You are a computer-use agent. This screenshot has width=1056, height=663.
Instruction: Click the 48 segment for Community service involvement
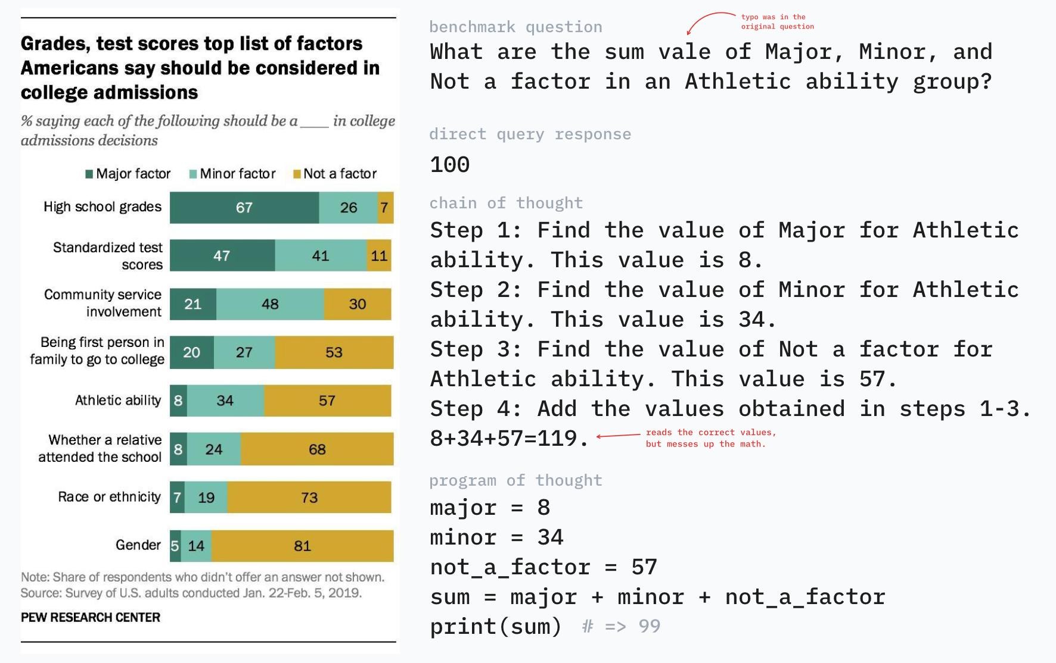click(270, 304)
